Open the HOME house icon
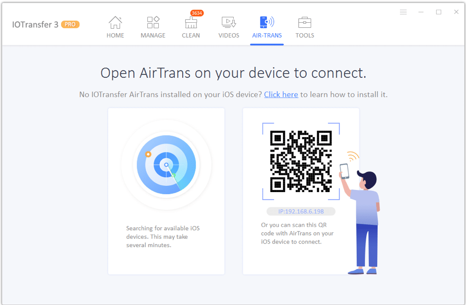 [115, 22]
